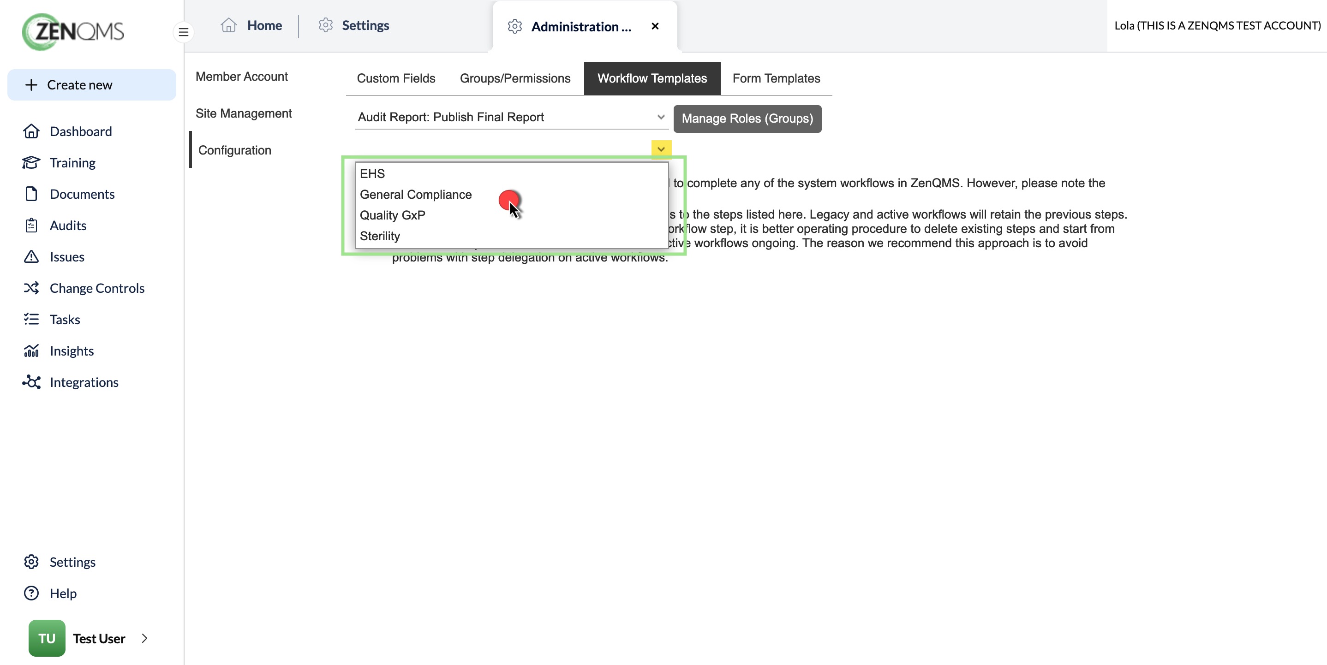The width and height of the screenshot is (1327, 665).
Task: Go to the Form Templates tab
Action: (777, 78)
